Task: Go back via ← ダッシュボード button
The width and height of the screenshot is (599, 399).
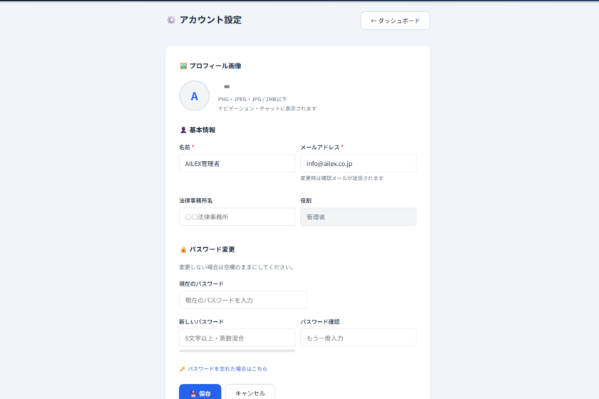Action: (x=395, y=21)
